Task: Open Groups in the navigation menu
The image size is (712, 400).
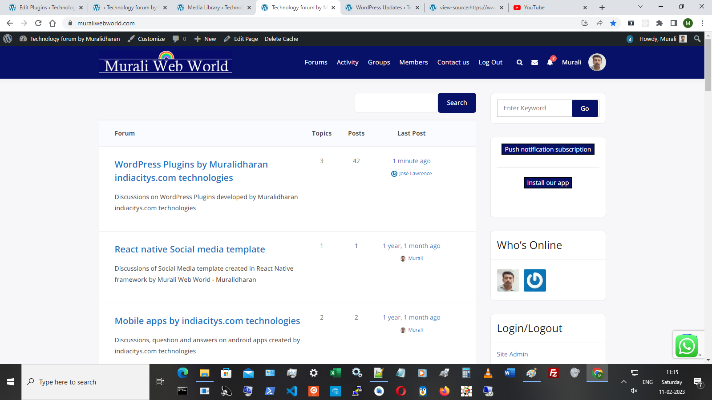Action: coord(379,62)
